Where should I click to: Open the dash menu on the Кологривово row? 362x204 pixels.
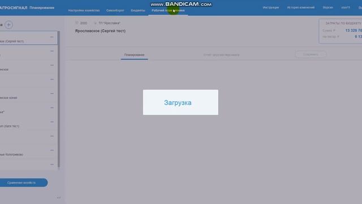51,150
